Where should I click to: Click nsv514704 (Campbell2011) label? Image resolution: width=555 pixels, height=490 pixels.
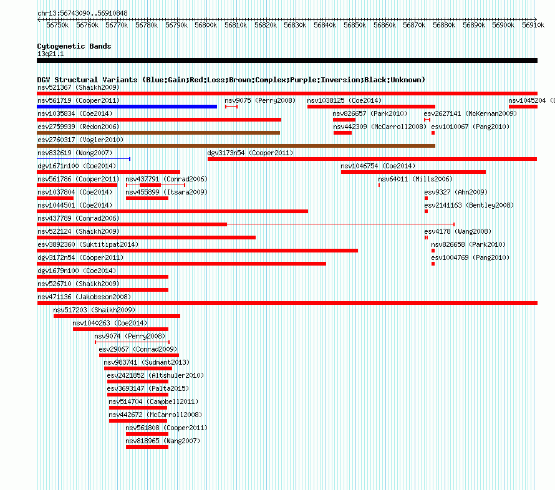(x=153, y=401)
